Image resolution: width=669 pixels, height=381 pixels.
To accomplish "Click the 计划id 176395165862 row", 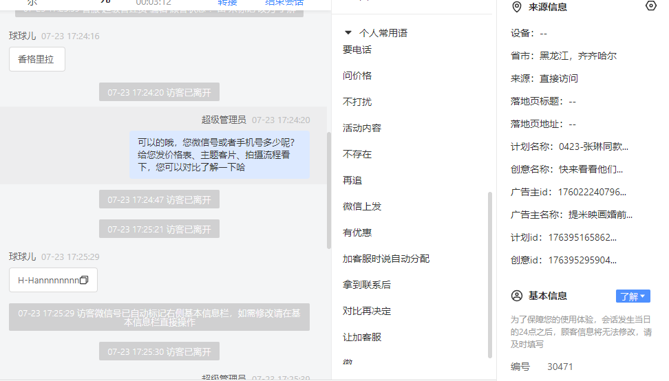I will (x=563, y=237).
